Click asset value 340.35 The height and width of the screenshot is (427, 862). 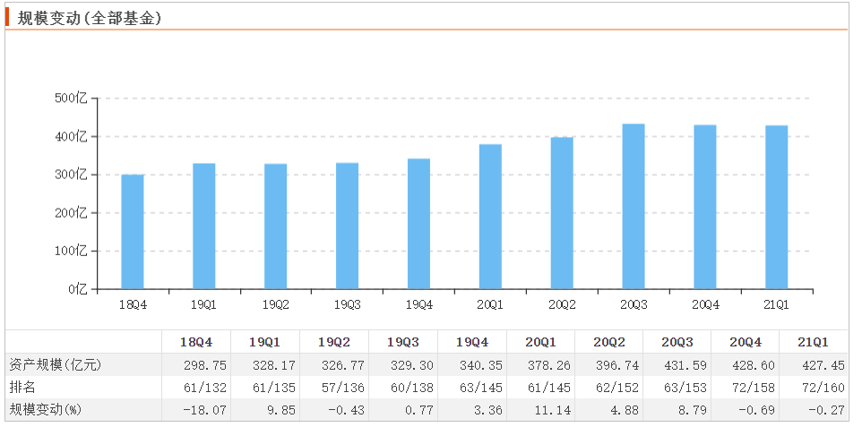(x=483, y=365)
